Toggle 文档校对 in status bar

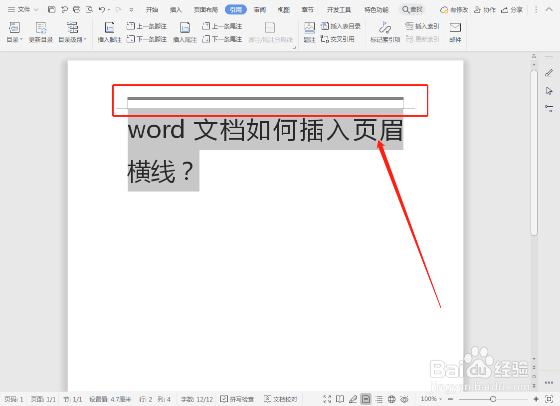pyautogui.click(x=280, y=399)
